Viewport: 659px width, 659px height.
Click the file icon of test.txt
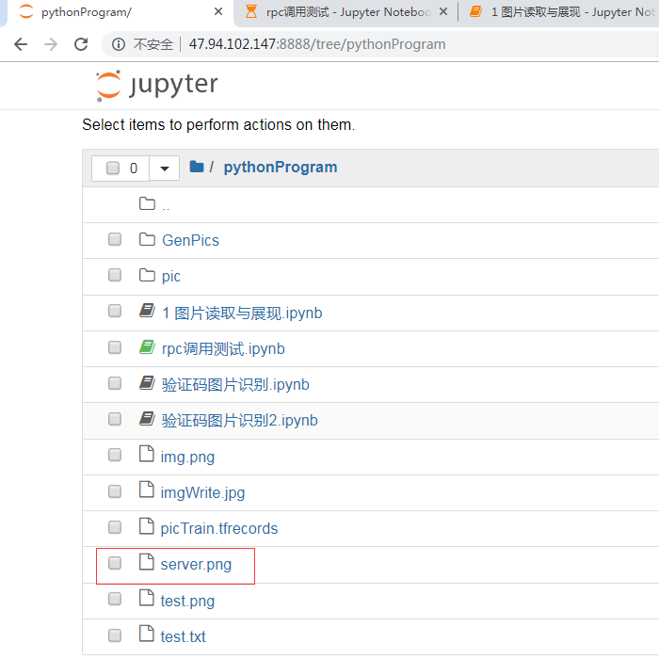coord(146,634)
